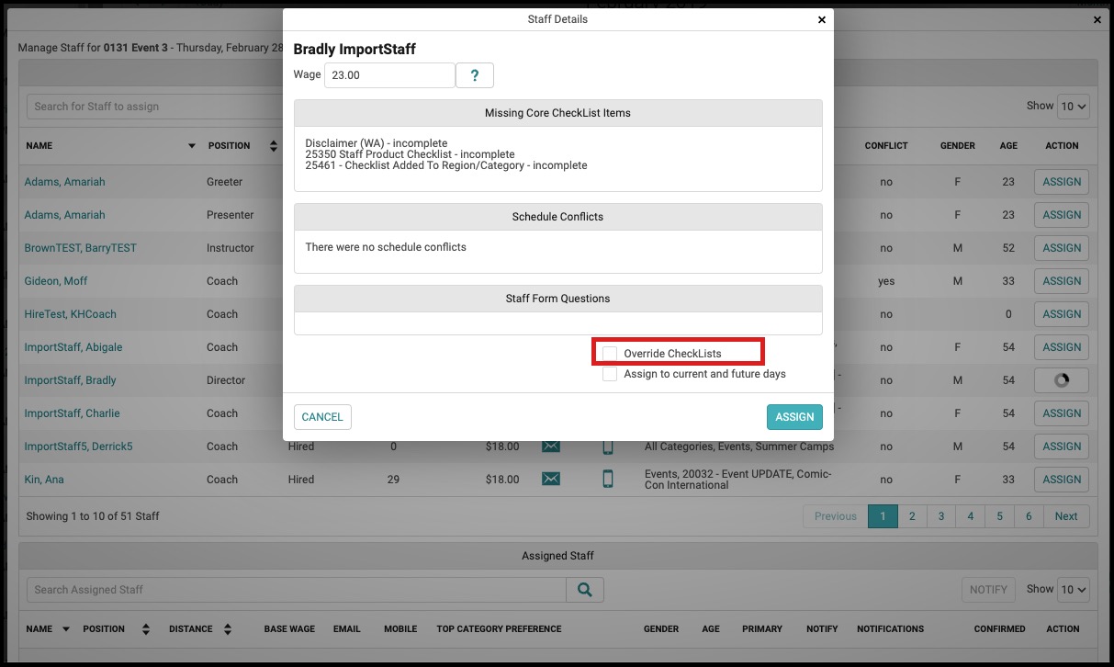Cancel the Staff Details dialog
The width and height of the screenshot is (1114, 667).
click(x=322, y=417)
